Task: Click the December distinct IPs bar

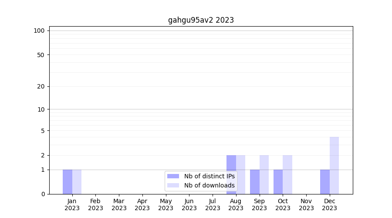Action: (325, 182)
